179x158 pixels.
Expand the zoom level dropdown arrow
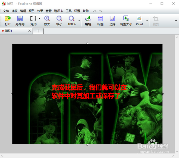(79, 21)
